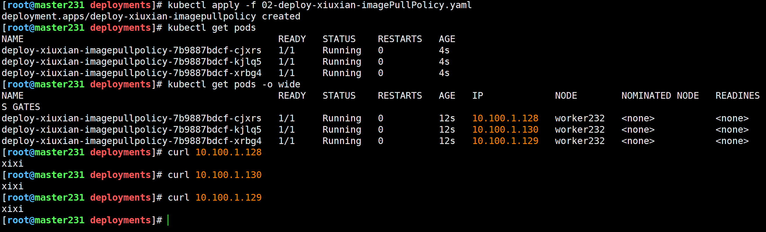The image size is (766, 232).
Task: Click IP 10.100.1.129 in the wide table
Action: (505, 141)
